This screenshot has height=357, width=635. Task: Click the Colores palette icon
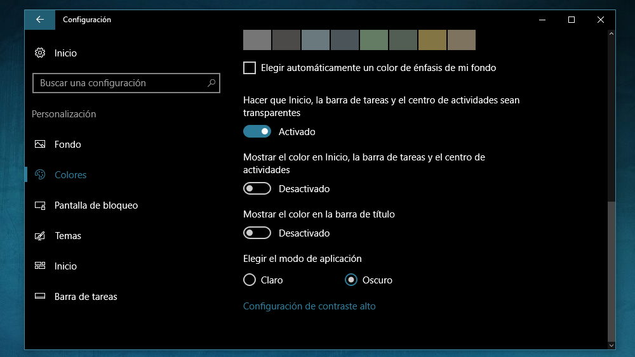click(x=39, y=174)
